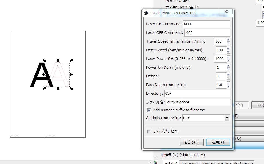The height and width of the screenshot is (164, 264).
Task: Click the Laser ON Command field M03
Action: click(x=206, y=24)
